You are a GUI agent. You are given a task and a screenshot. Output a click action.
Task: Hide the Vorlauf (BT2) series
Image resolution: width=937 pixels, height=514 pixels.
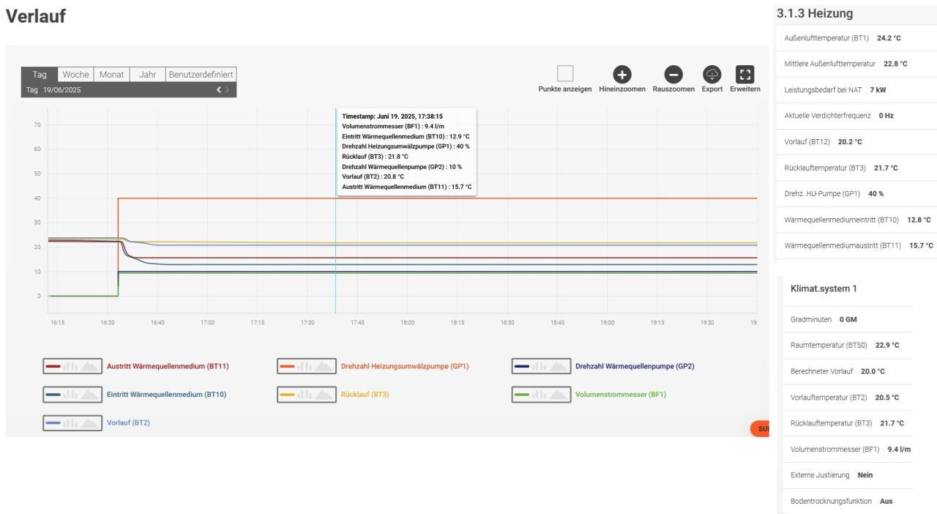(128, 422)
